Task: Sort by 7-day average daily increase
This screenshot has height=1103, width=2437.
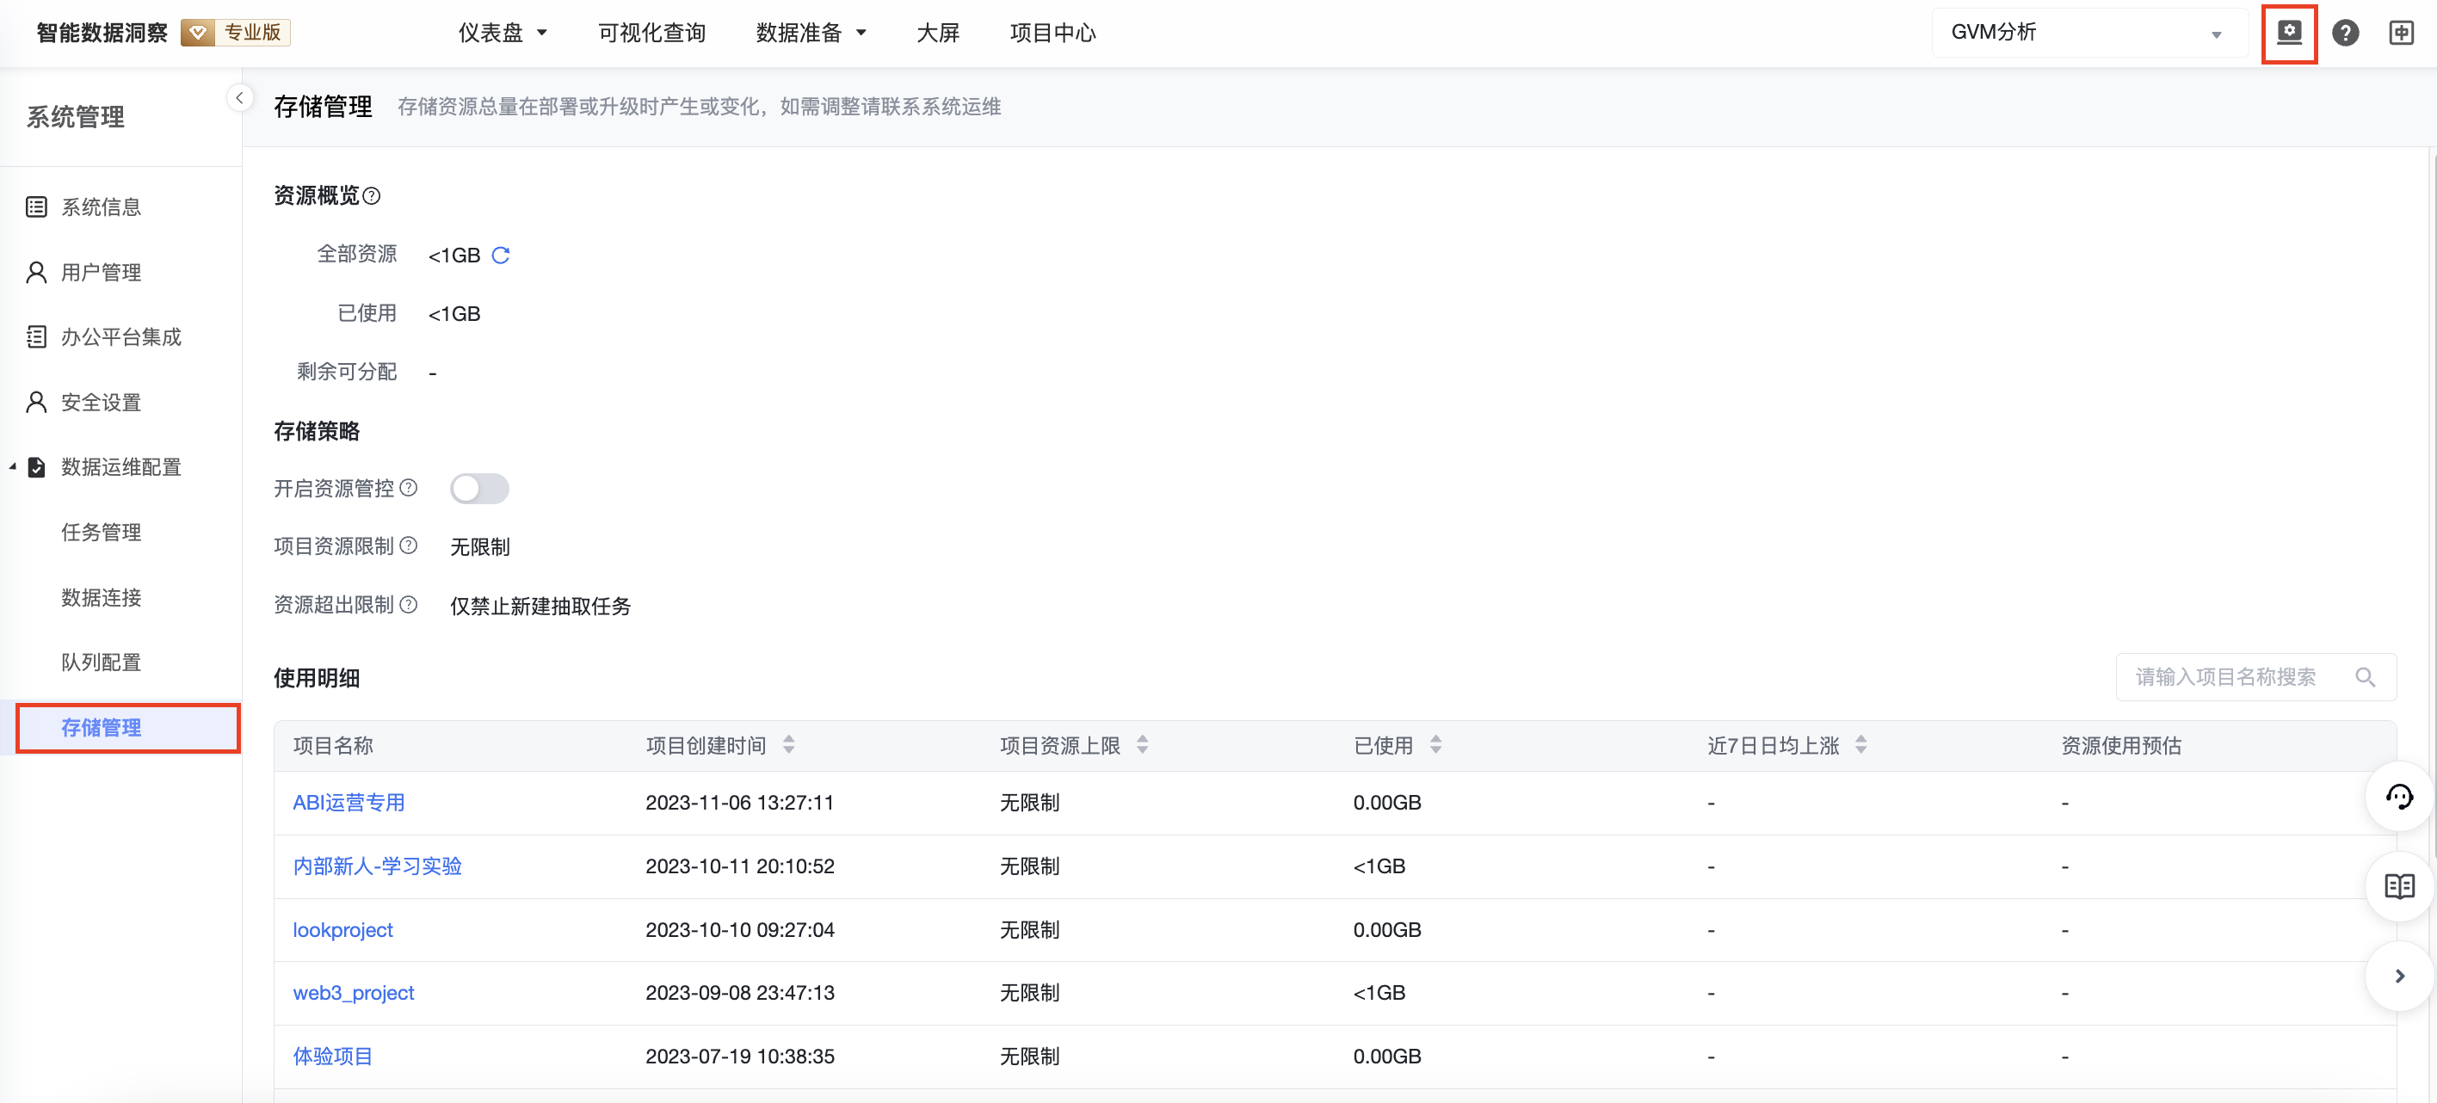Action: 1860,745
